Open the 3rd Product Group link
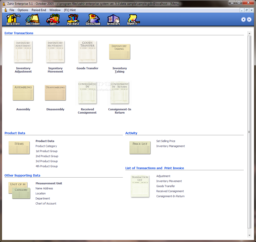Viewport: 256px width, 242px height. 47,161
